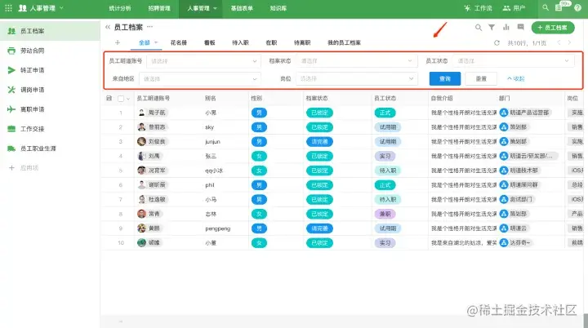Switch to 基础表单 top tab

coord(242,8)
